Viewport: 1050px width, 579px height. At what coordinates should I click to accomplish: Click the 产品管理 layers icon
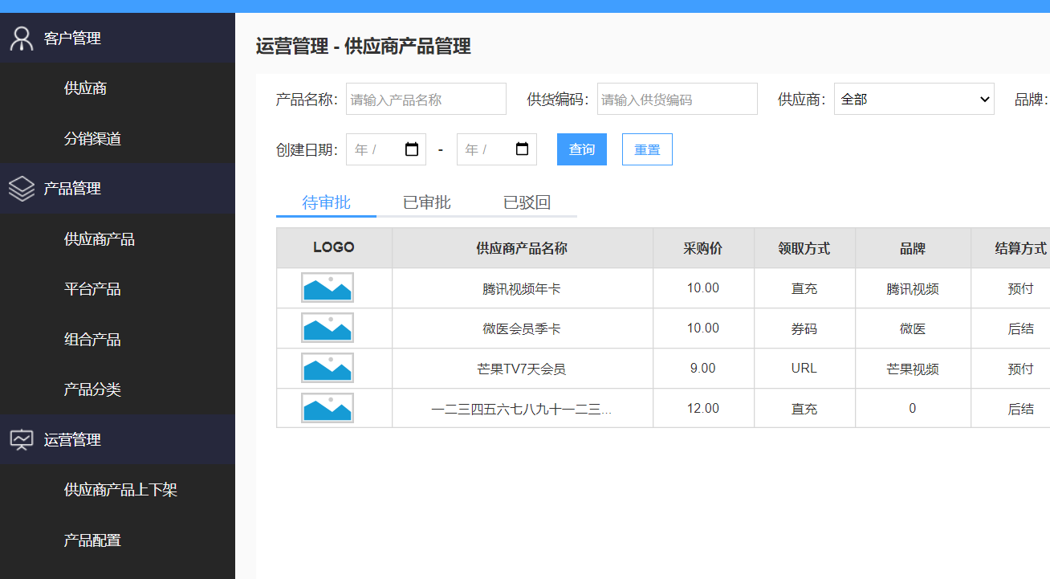[22, 189]
